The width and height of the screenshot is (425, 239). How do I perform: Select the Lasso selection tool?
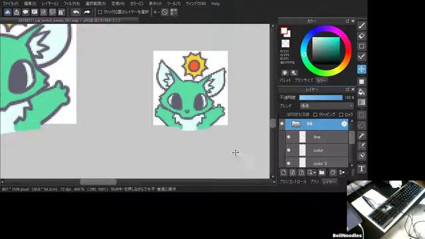(x=361, y=125)
